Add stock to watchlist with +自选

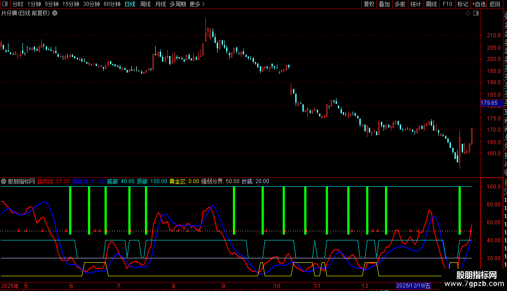click(479, 4)
